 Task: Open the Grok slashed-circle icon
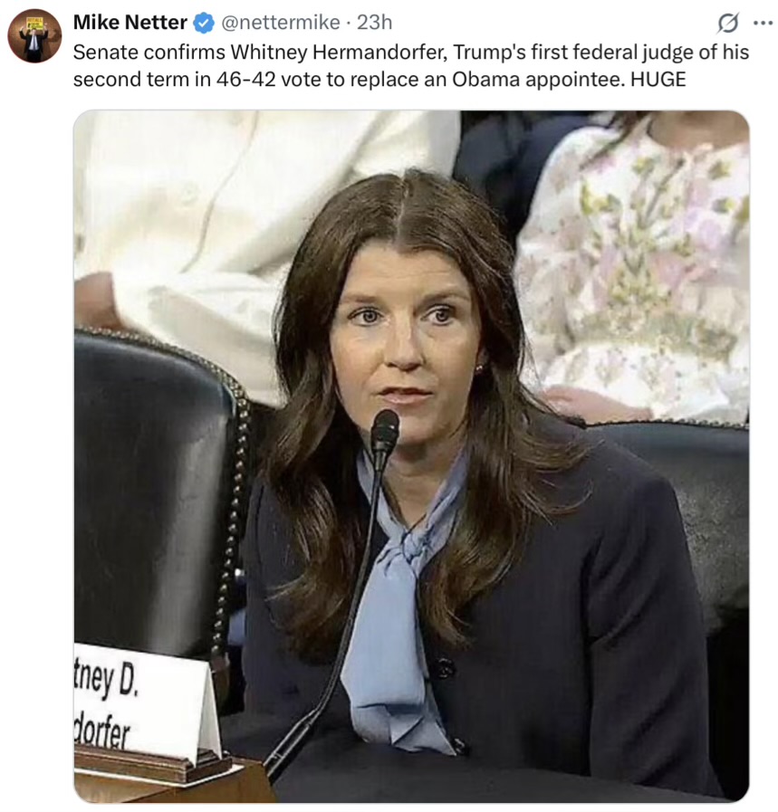pyautogui.click(x=728, y=24)
